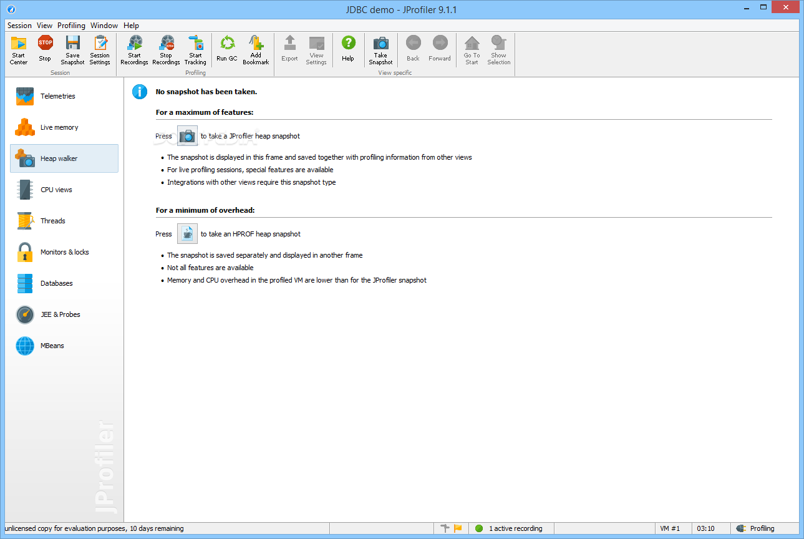The width and height of the screenshot is (804, 539).
Task: Click the Stop session button
Action: pyautogui.click(x=45, y=49)
